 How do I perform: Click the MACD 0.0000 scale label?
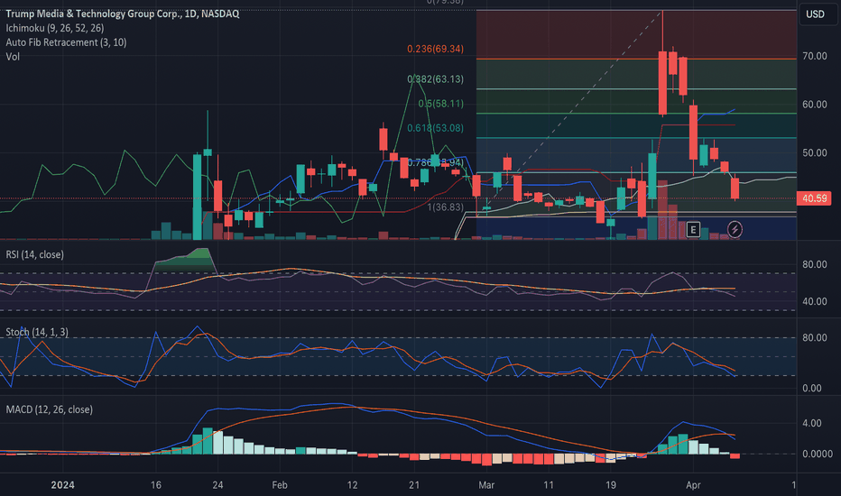click(x=817, y=454)
